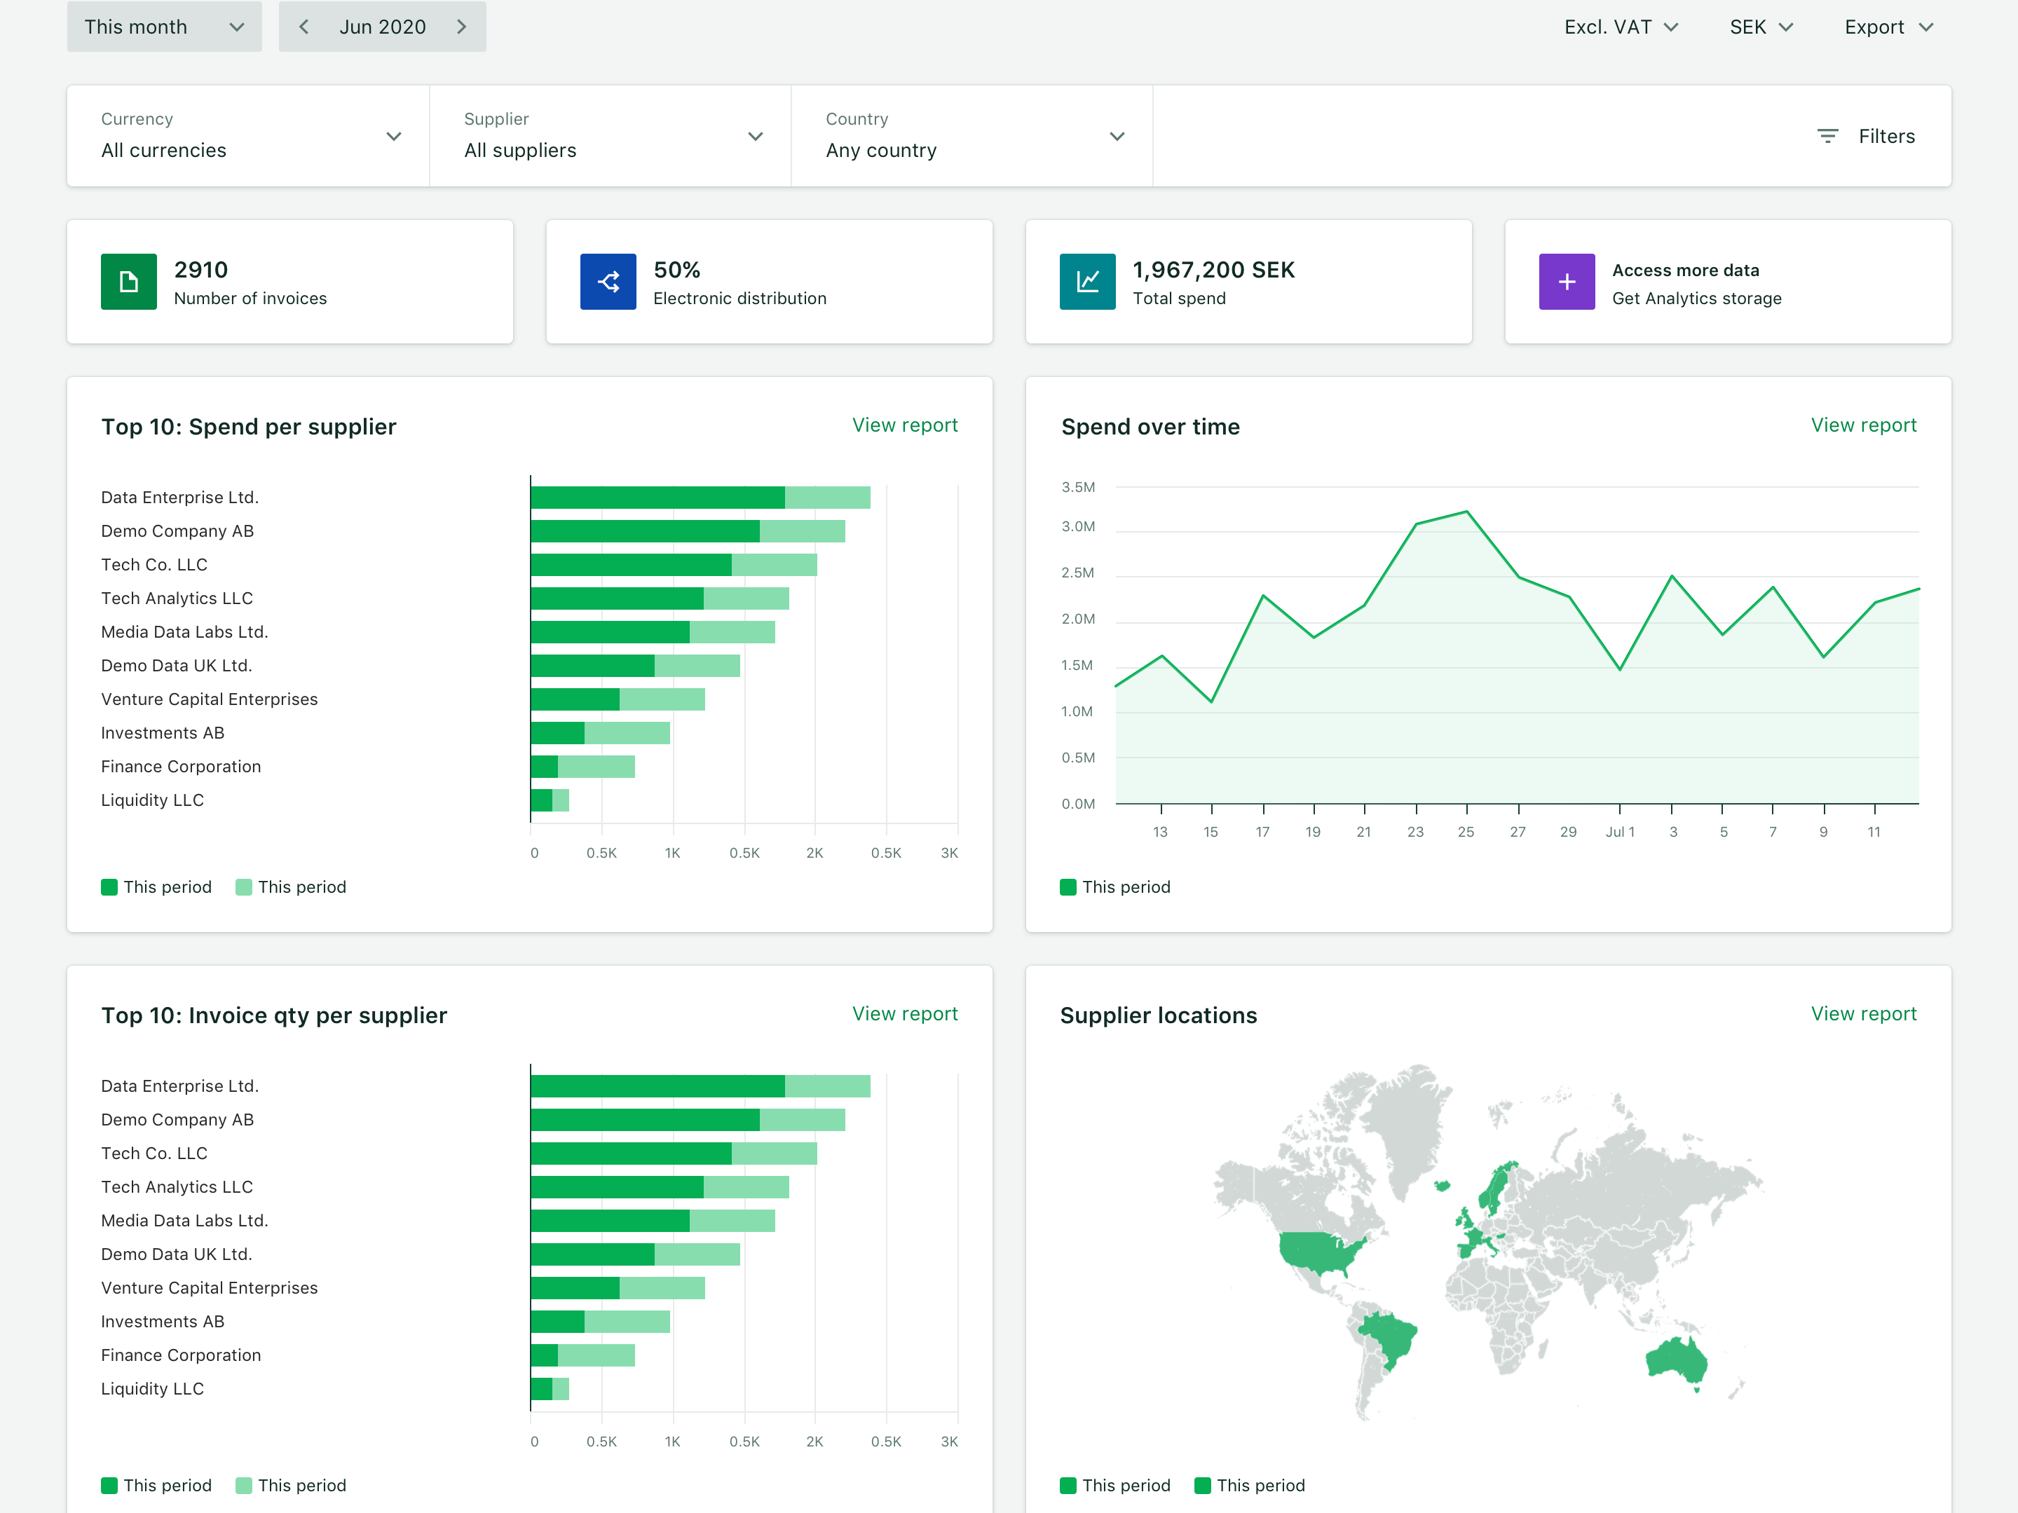Open the This month period dropdown
Image resolution: width=2018 pixels, height=1513 pixels.
[x=164, y=27]
